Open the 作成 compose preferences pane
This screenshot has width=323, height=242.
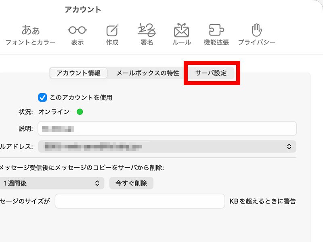[x=112, y=35]
